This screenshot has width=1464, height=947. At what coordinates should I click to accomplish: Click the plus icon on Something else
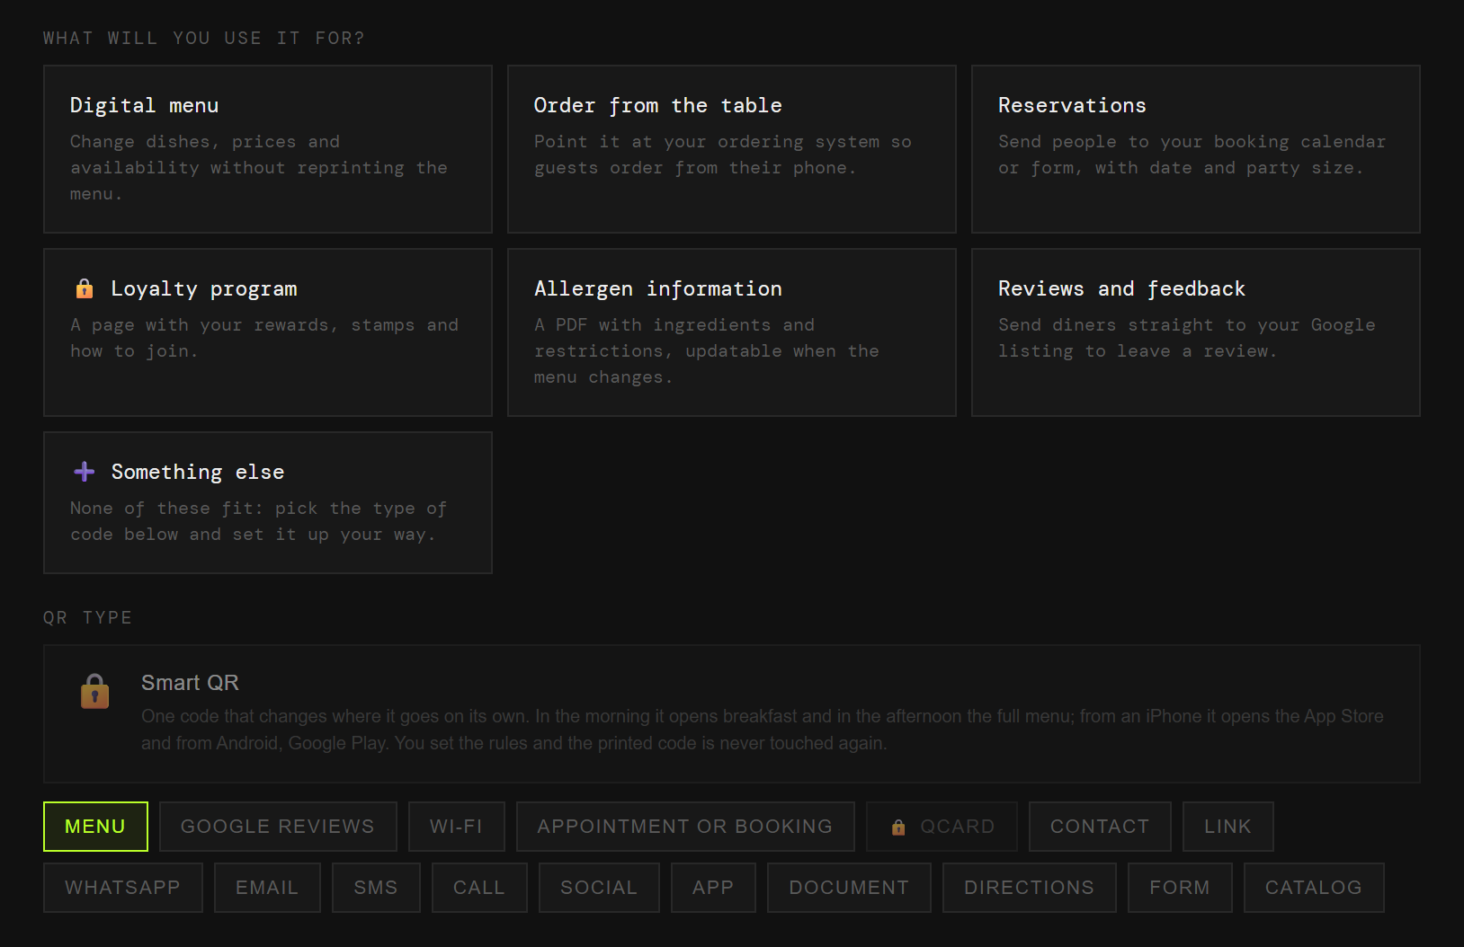pyautogui.click(x=85, y=472)
